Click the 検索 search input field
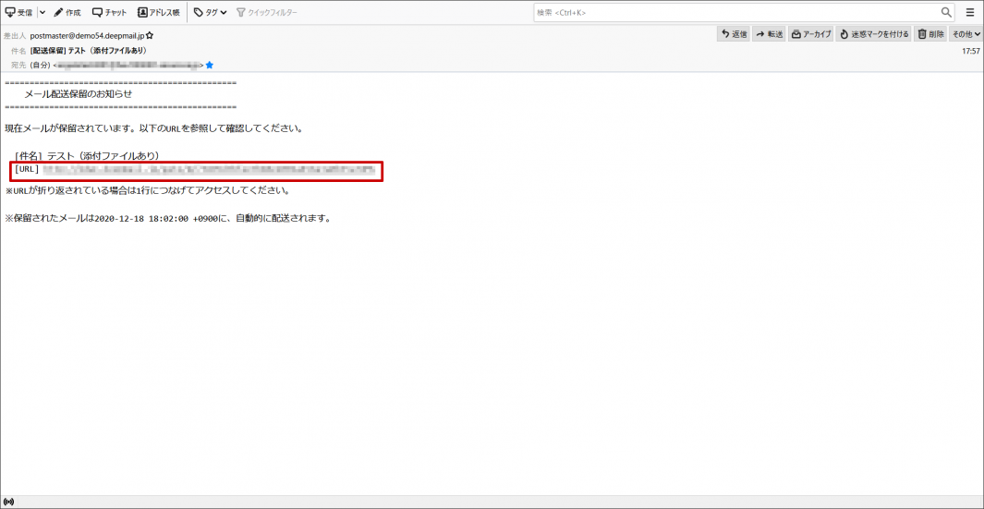 click(x=735, y=12)
